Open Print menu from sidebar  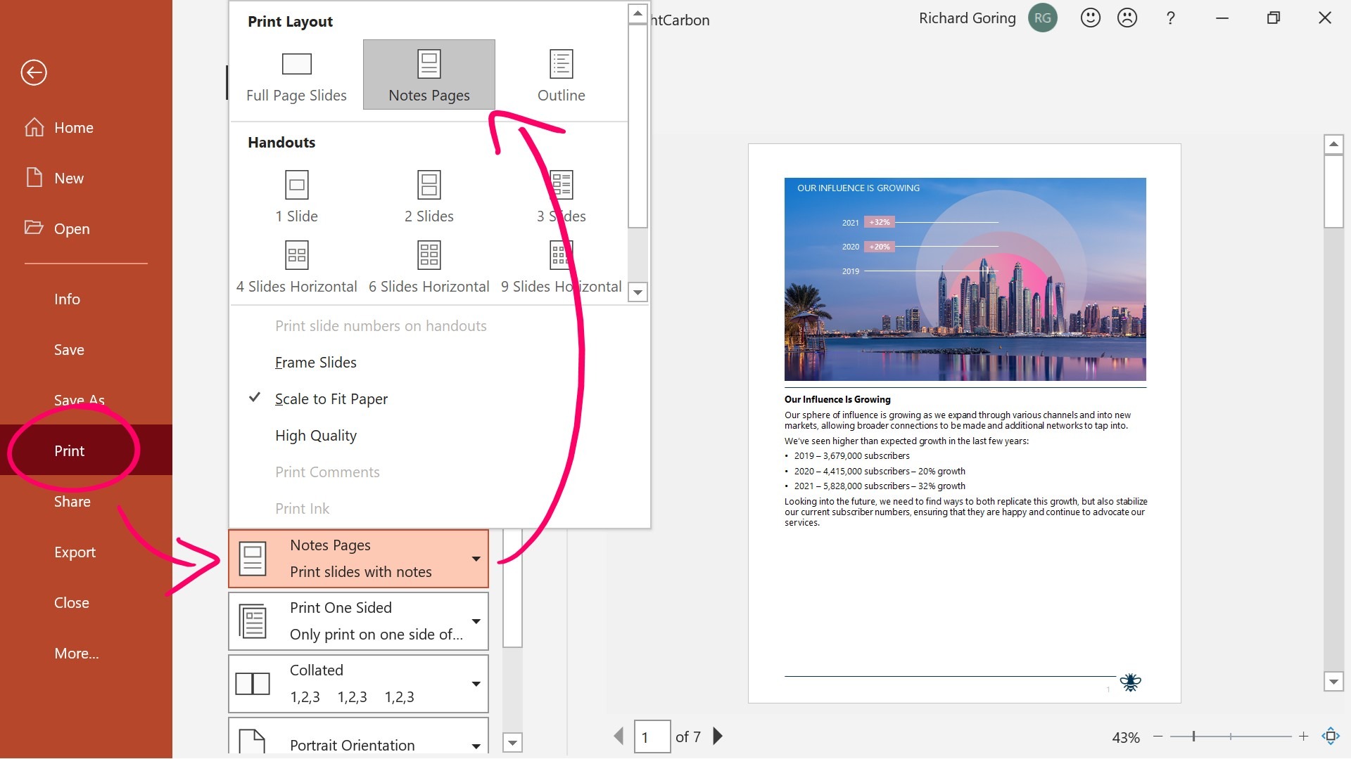click(x=70, y=450)
